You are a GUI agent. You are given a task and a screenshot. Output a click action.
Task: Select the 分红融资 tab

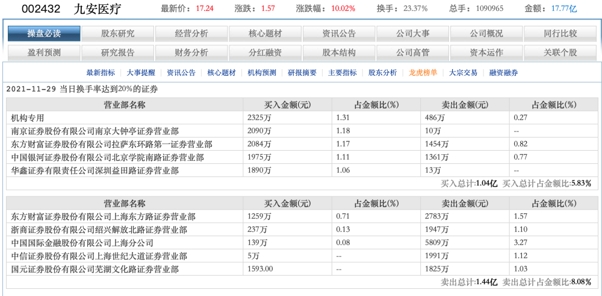coord(265,52)
